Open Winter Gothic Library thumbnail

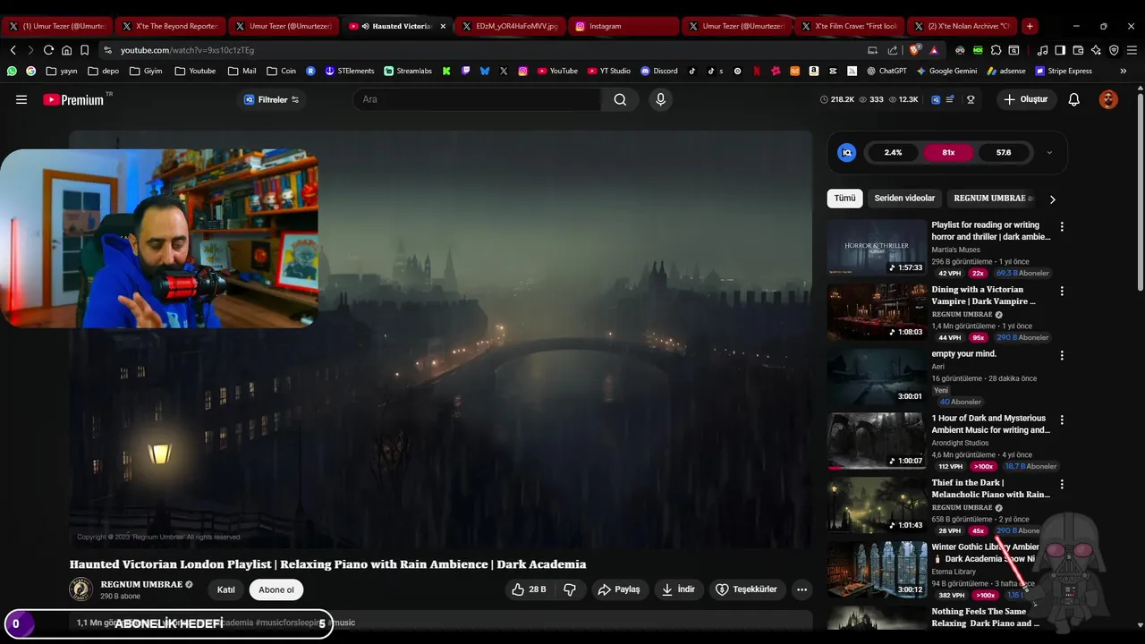click(877, 570)
